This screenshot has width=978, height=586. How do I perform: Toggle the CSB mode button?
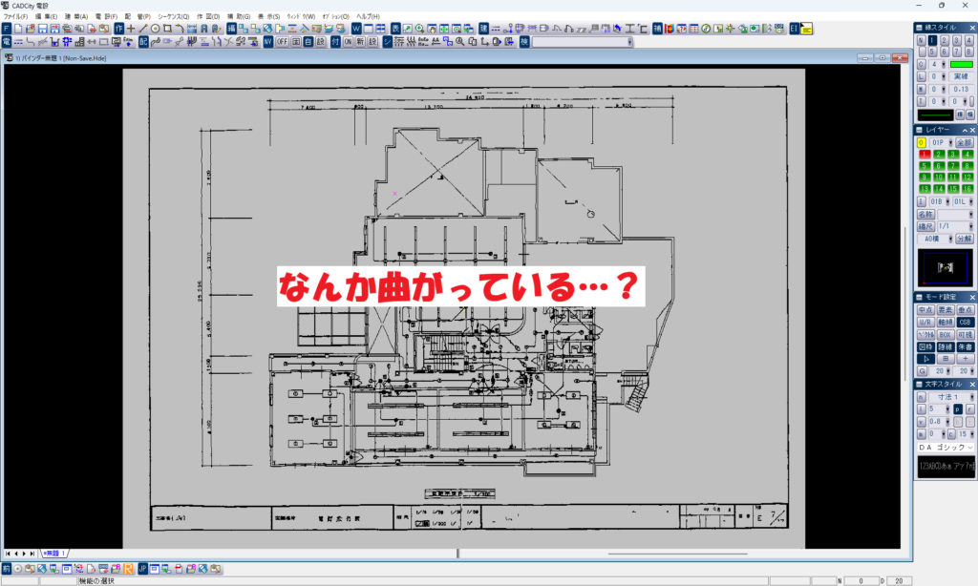tap(965, 323)
